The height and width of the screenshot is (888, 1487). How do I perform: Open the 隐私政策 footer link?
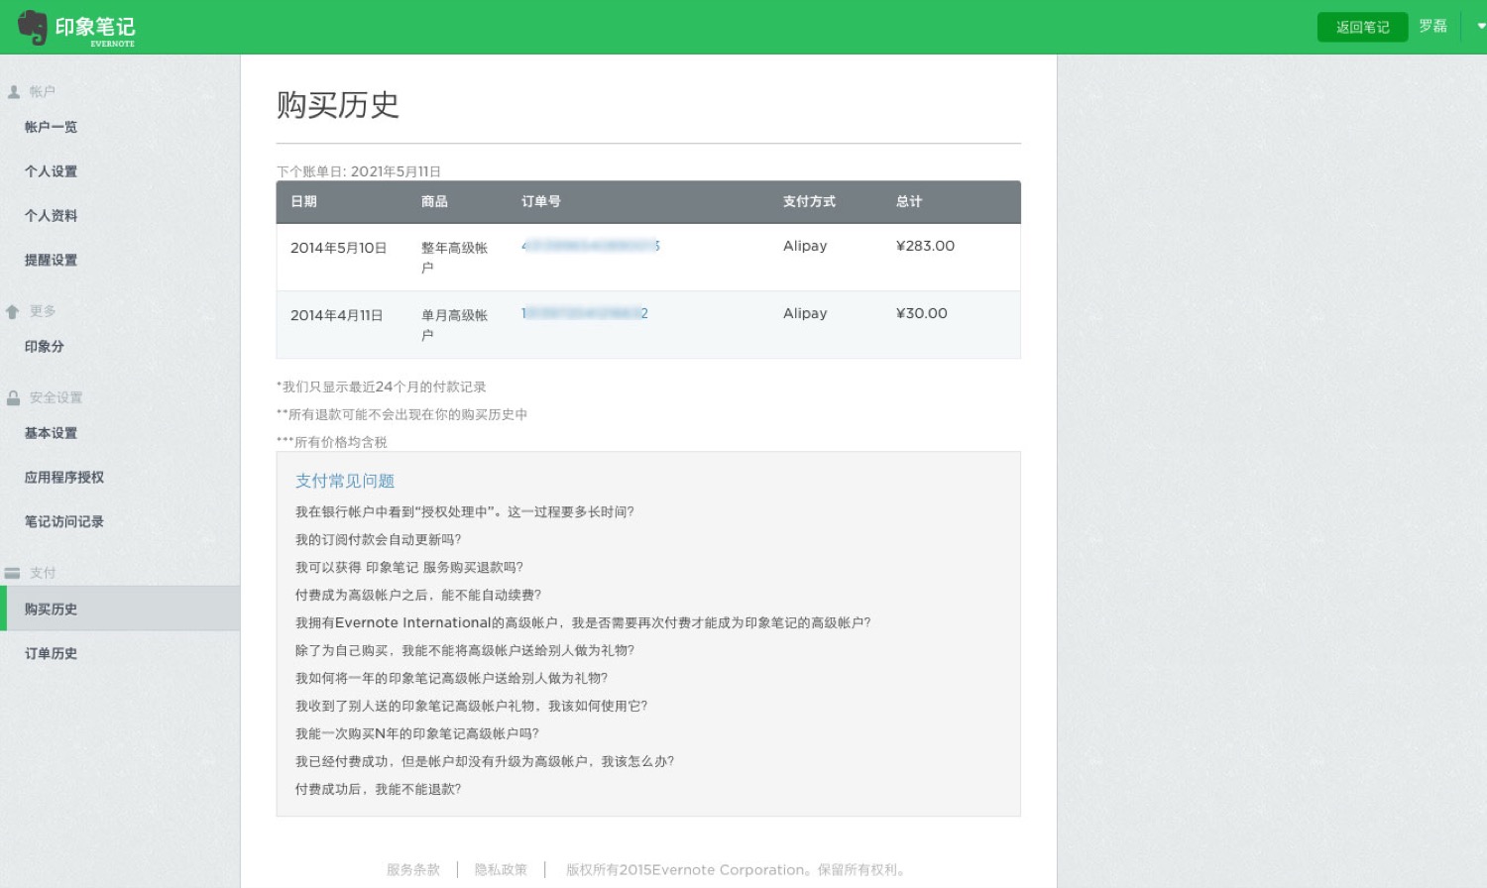(x=501, y=870)
